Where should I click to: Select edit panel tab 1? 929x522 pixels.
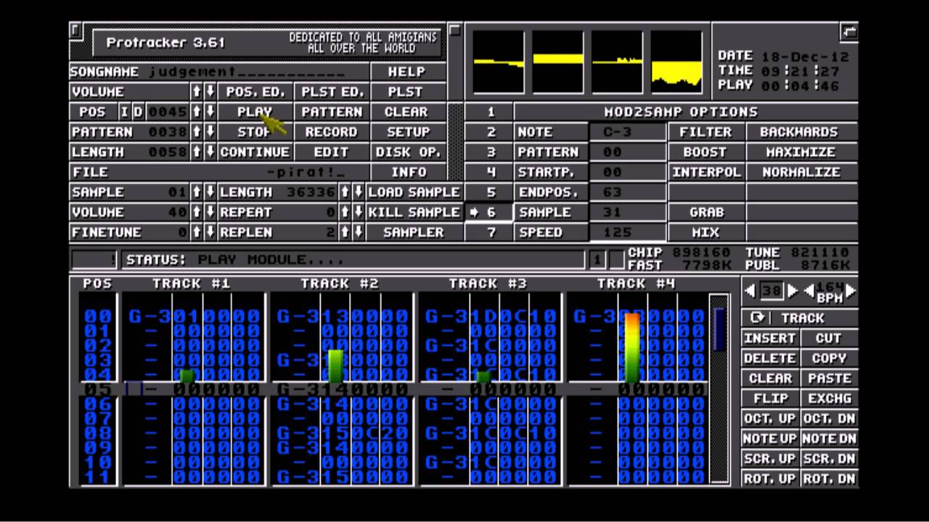tap(491, 112)
